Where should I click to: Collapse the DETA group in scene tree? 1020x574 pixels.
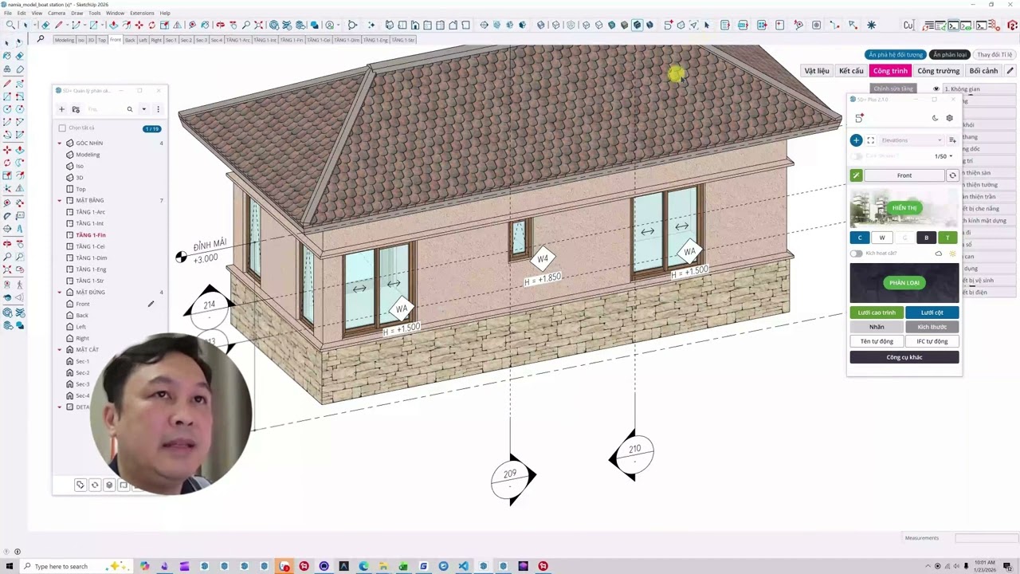[x=59, y=407]
